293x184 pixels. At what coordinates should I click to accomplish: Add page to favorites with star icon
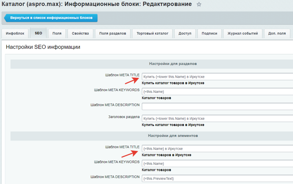[199, 4]
